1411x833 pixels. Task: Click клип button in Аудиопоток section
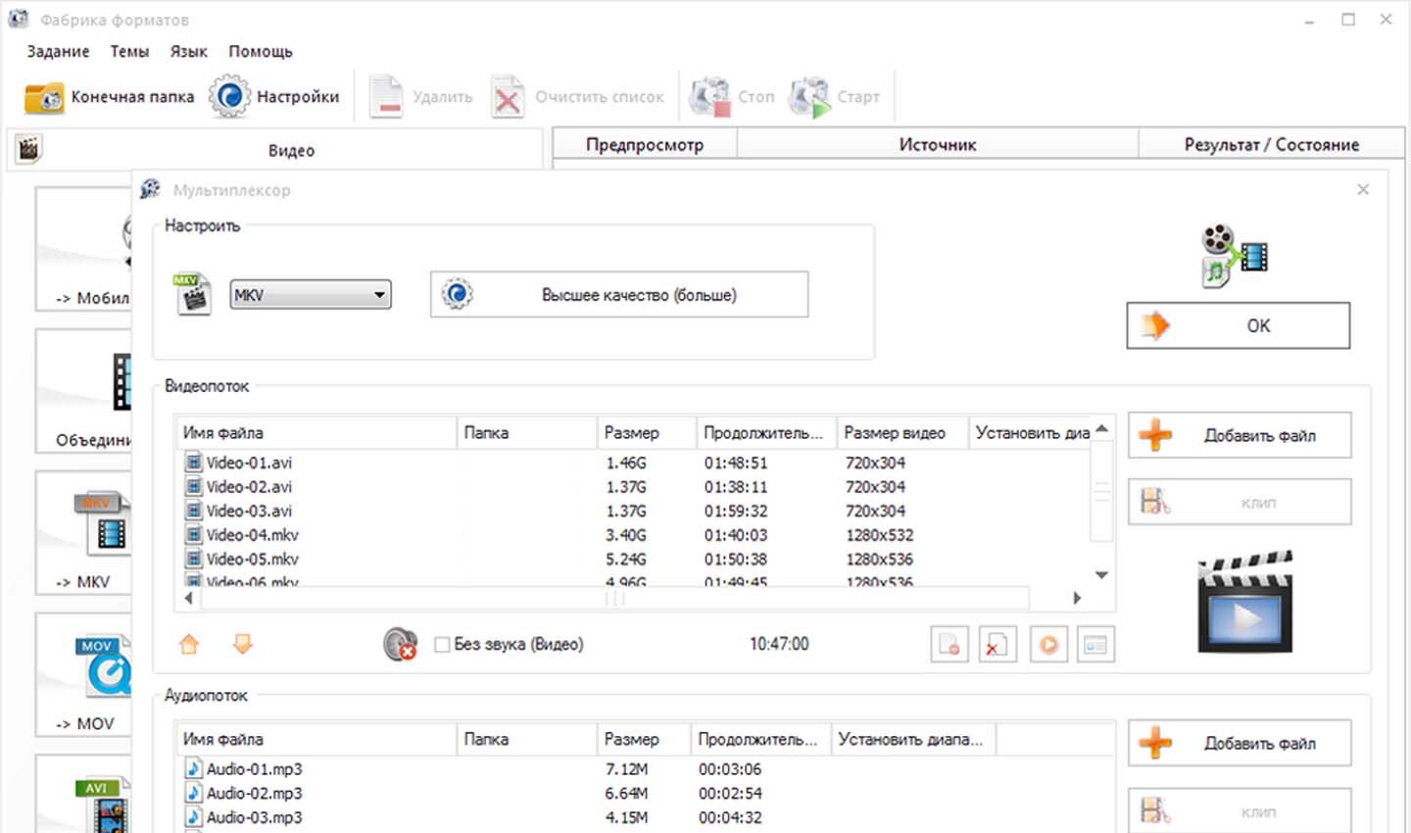coord(1240,811)
